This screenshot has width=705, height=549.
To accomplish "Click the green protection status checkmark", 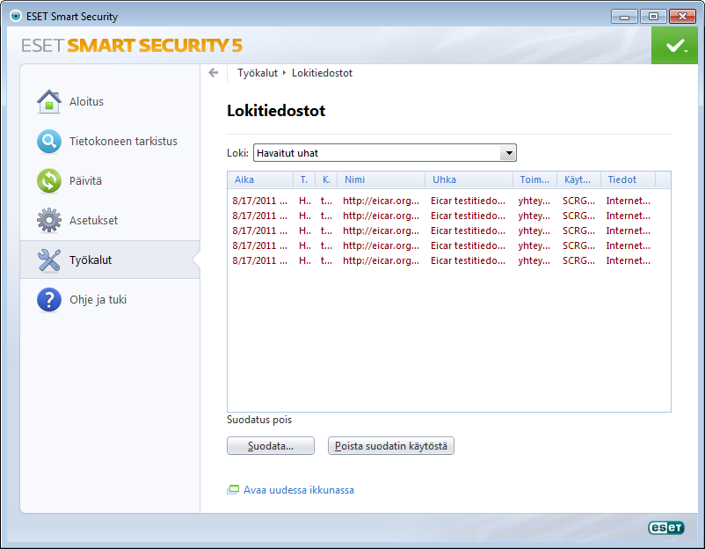I will (674, 46).
